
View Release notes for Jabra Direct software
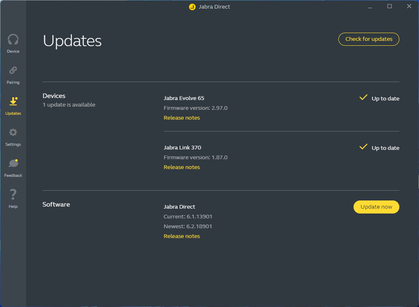182,236
